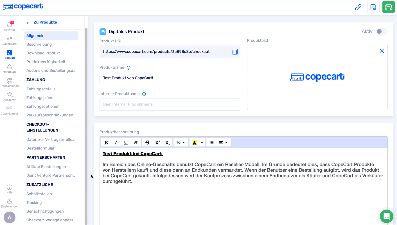Click the eraser clear-formatting icon
This screenshot has width=397, height=225.
tap(136, 143)
